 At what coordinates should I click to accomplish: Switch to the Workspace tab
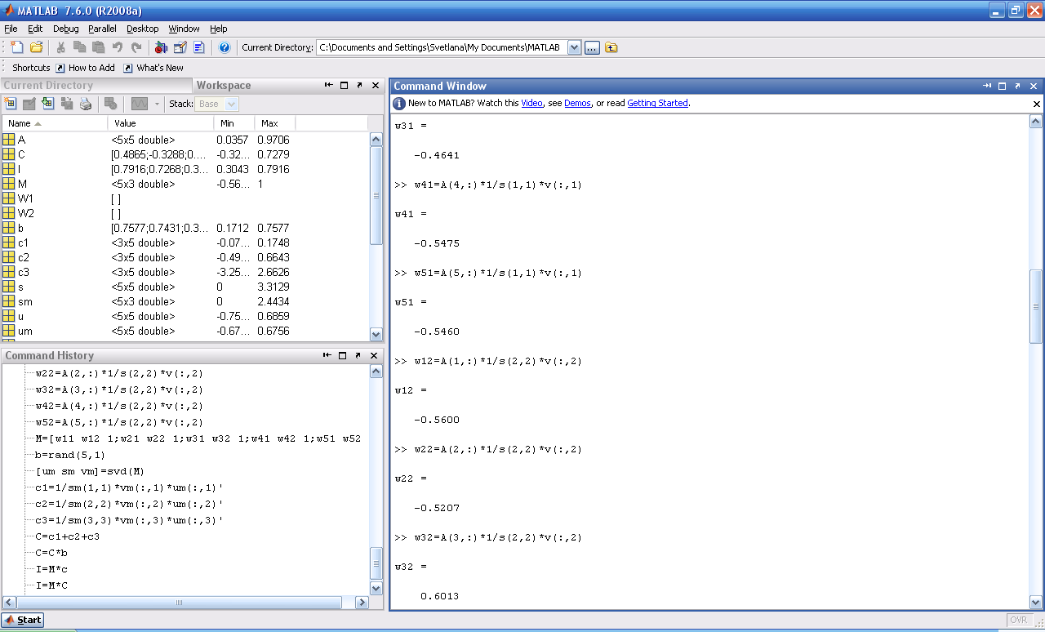click(224, 85)
